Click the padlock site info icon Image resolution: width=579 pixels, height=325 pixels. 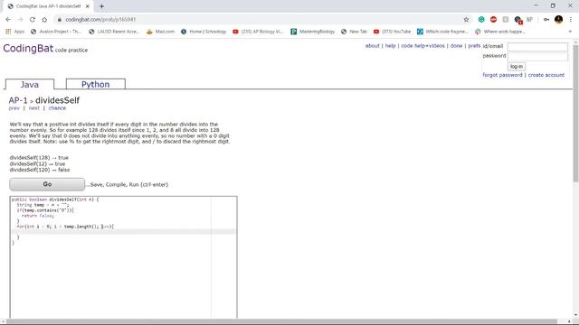[x=60, y=20]
